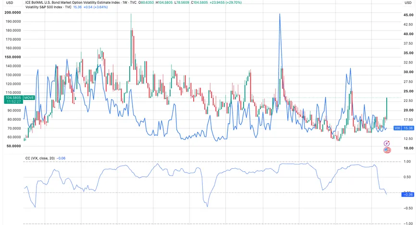Click the 11:52:27 bar countdown timer

click(x=13, y=102)
